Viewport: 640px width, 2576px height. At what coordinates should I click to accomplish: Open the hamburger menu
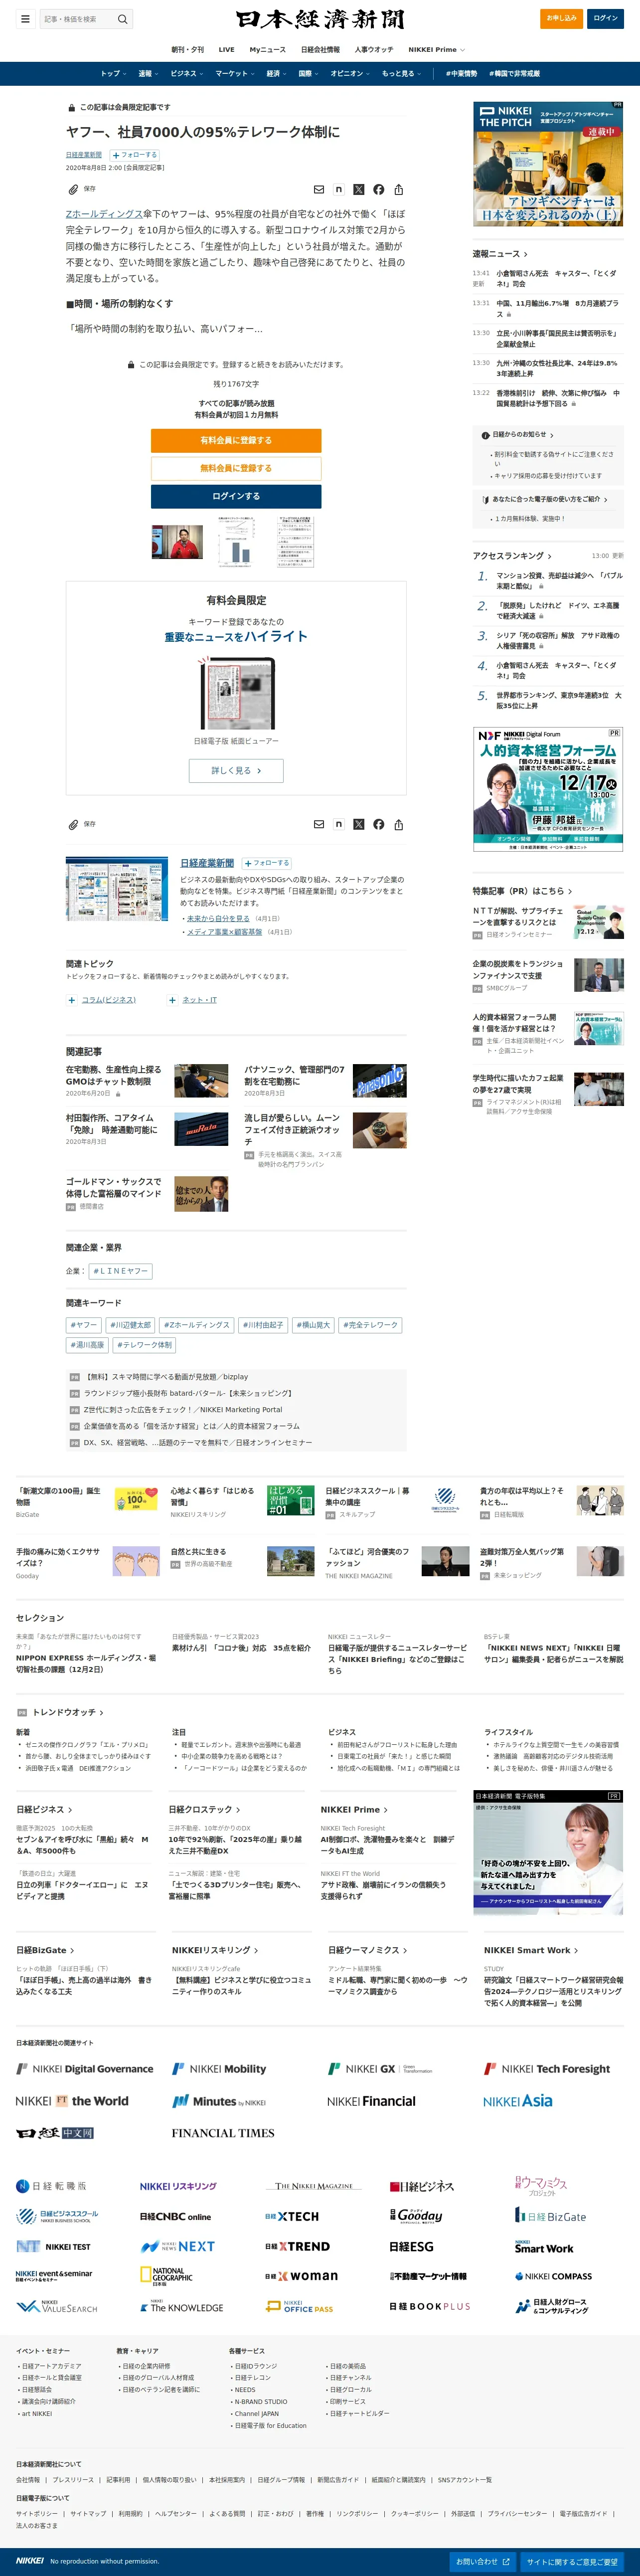(x=25, y=18)
